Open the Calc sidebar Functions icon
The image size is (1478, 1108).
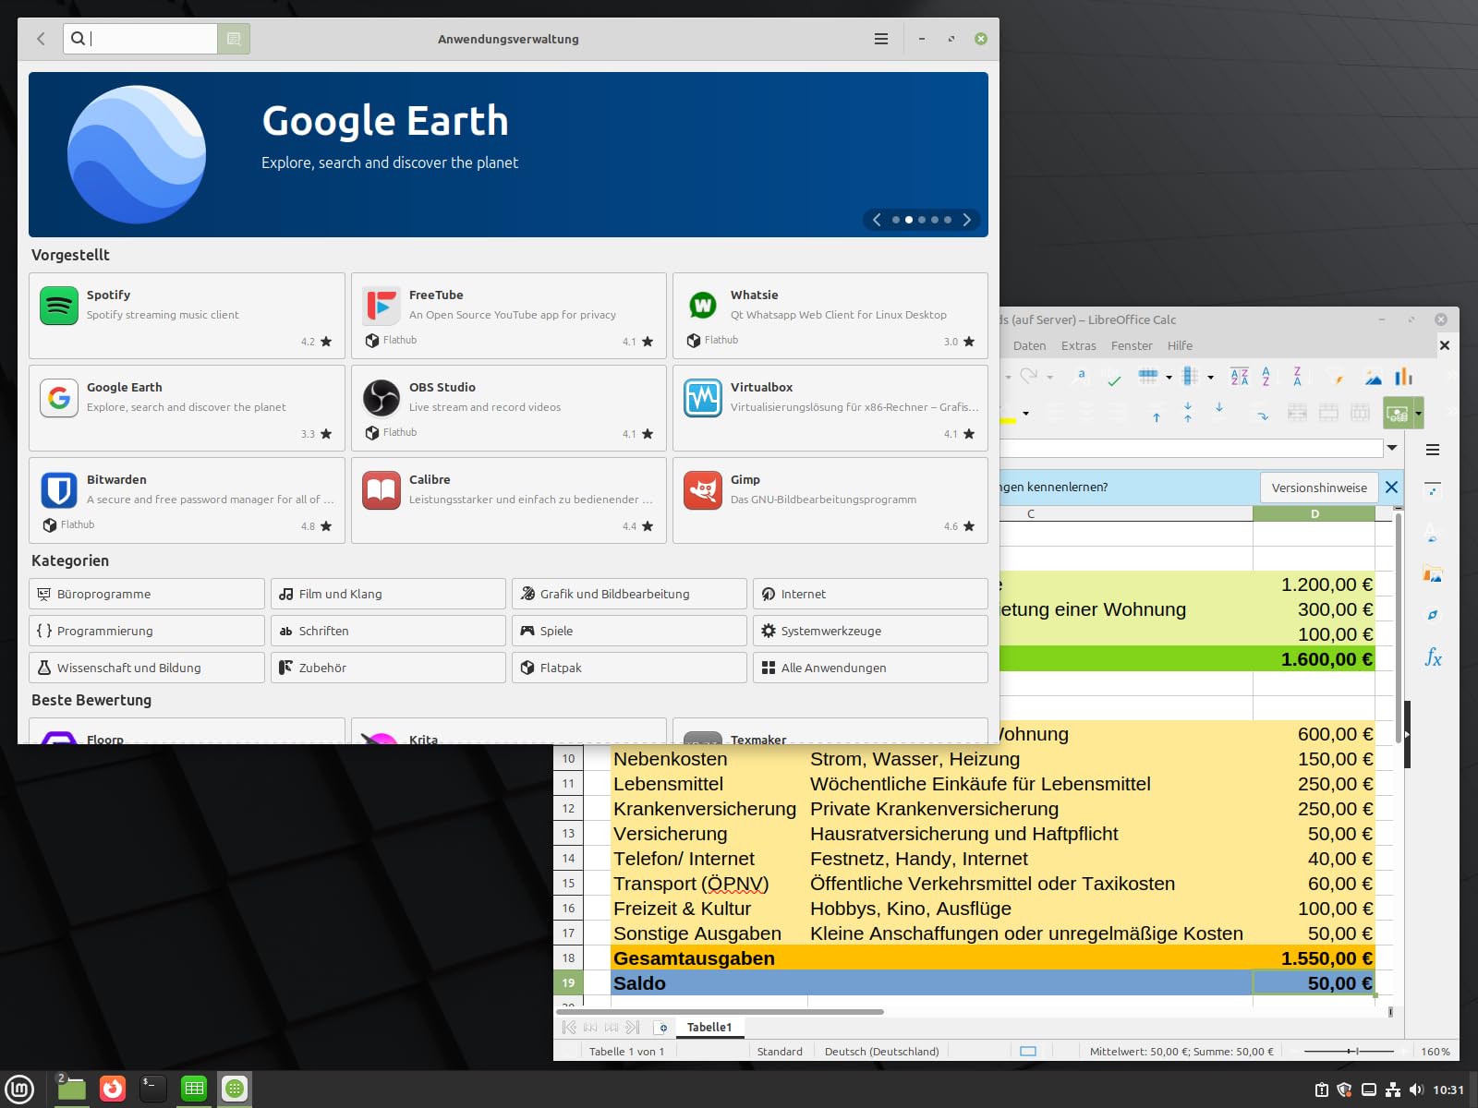click(x=1433, y=657)
